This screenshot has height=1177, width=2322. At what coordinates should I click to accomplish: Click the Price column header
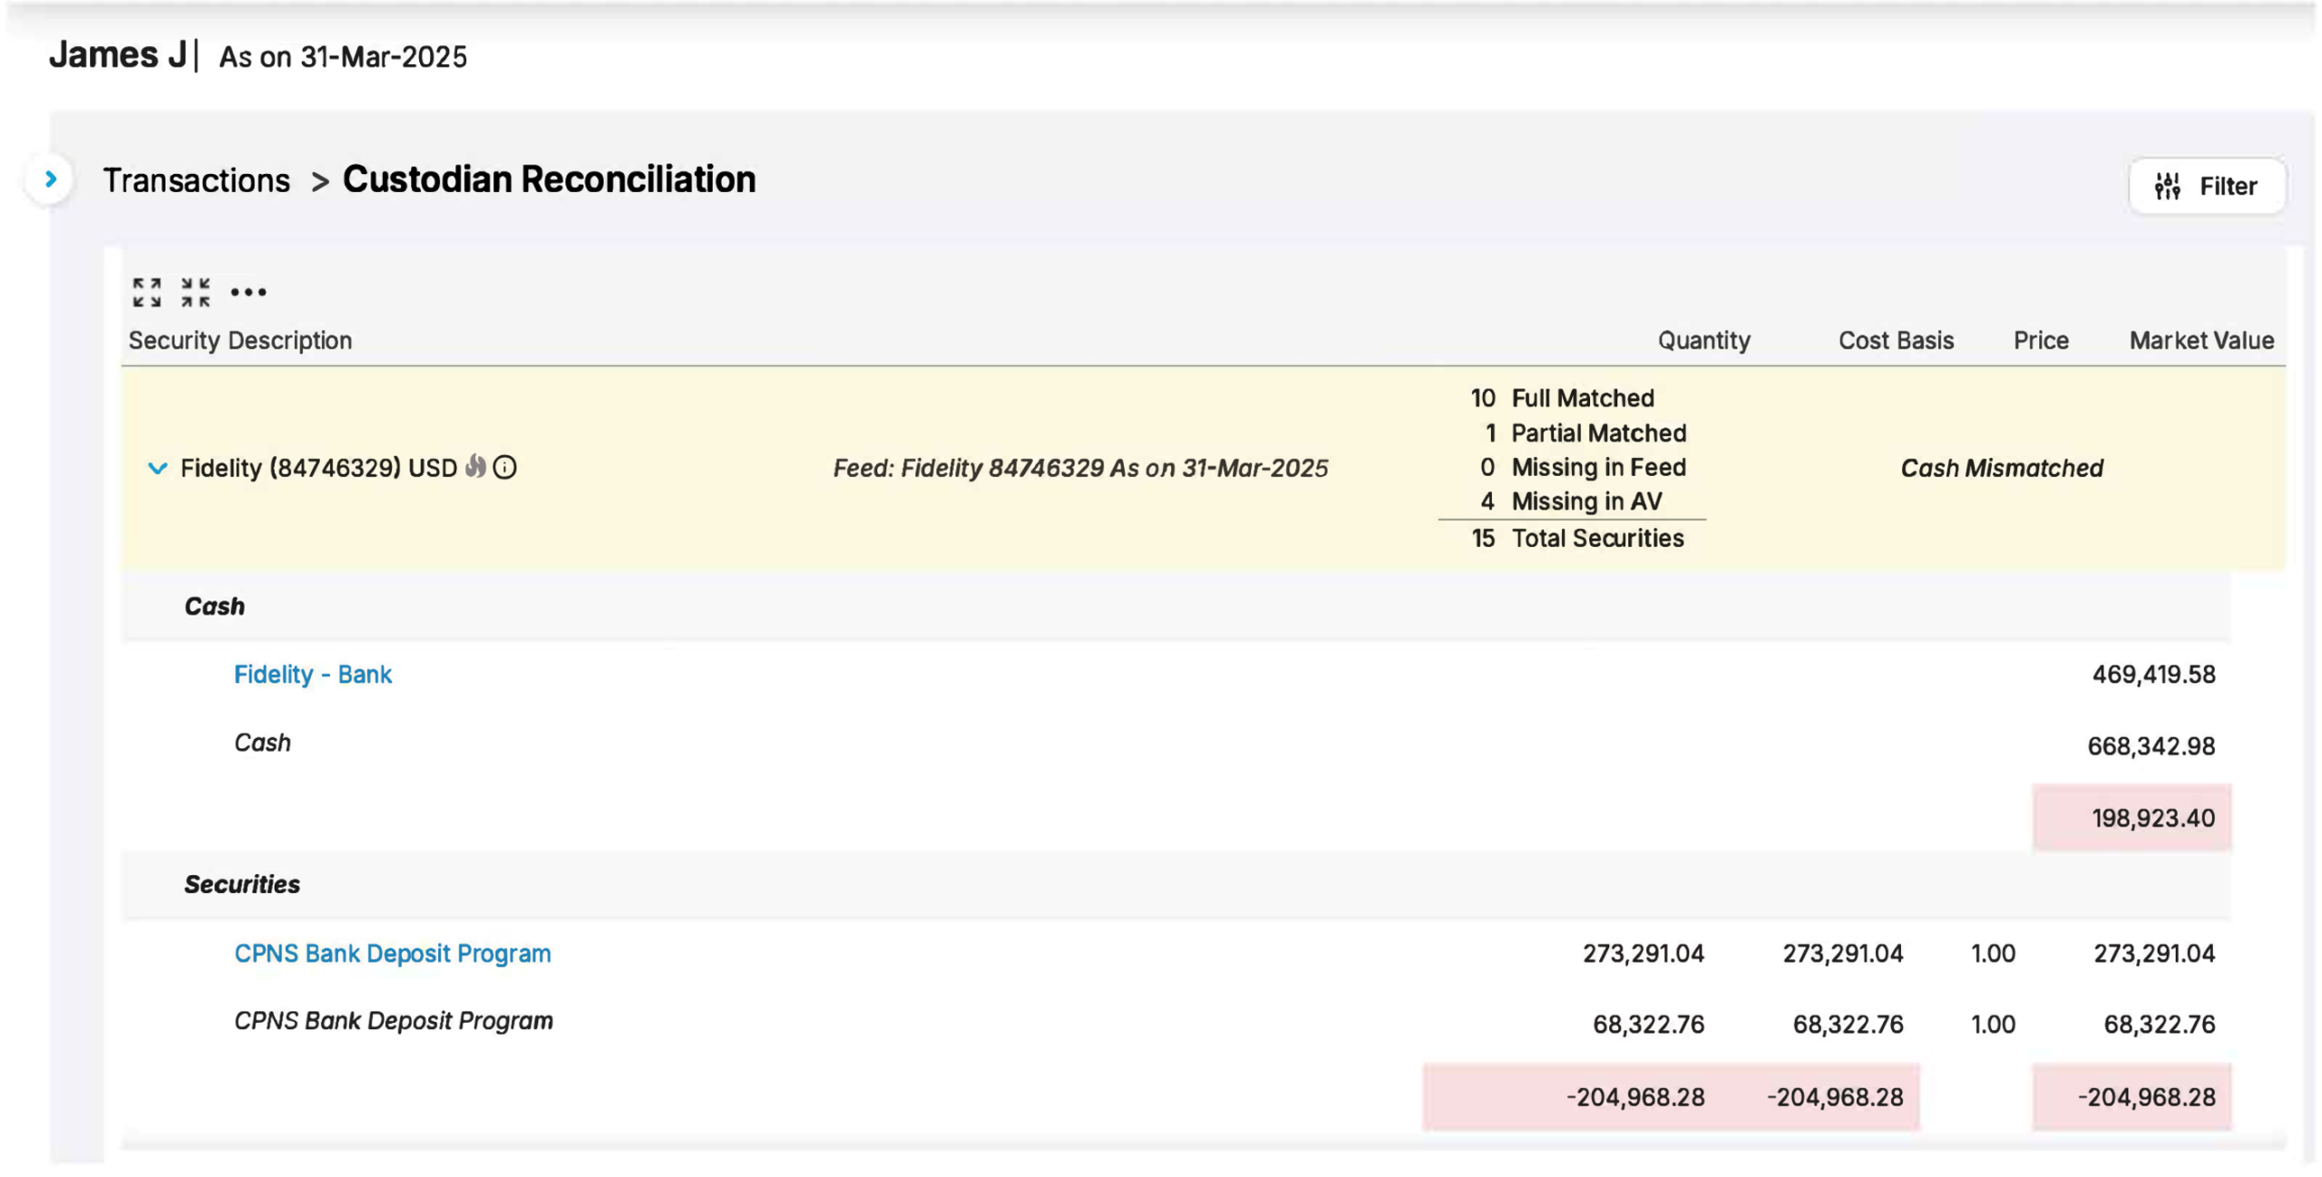coord(2040,340)
